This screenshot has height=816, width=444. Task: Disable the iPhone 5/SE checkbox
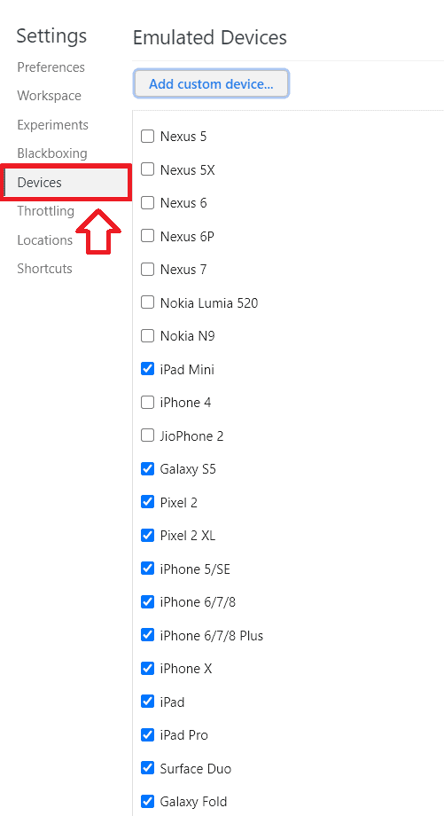coord(148,569)
